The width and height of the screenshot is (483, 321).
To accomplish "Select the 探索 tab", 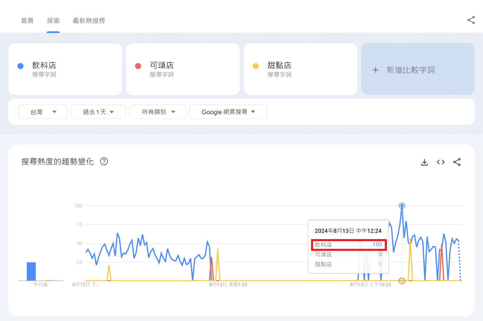I will pos(53,21).
